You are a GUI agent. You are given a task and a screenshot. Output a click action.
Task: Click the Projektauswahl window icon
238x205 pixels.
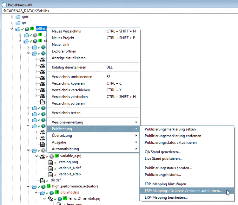tap(4, 5)
